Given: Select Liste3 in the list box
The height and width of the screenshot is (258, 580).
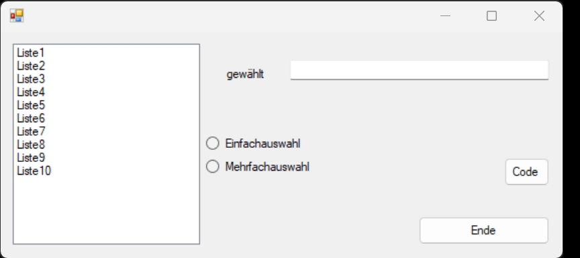Looking at the screenshot, I should 107,79.
